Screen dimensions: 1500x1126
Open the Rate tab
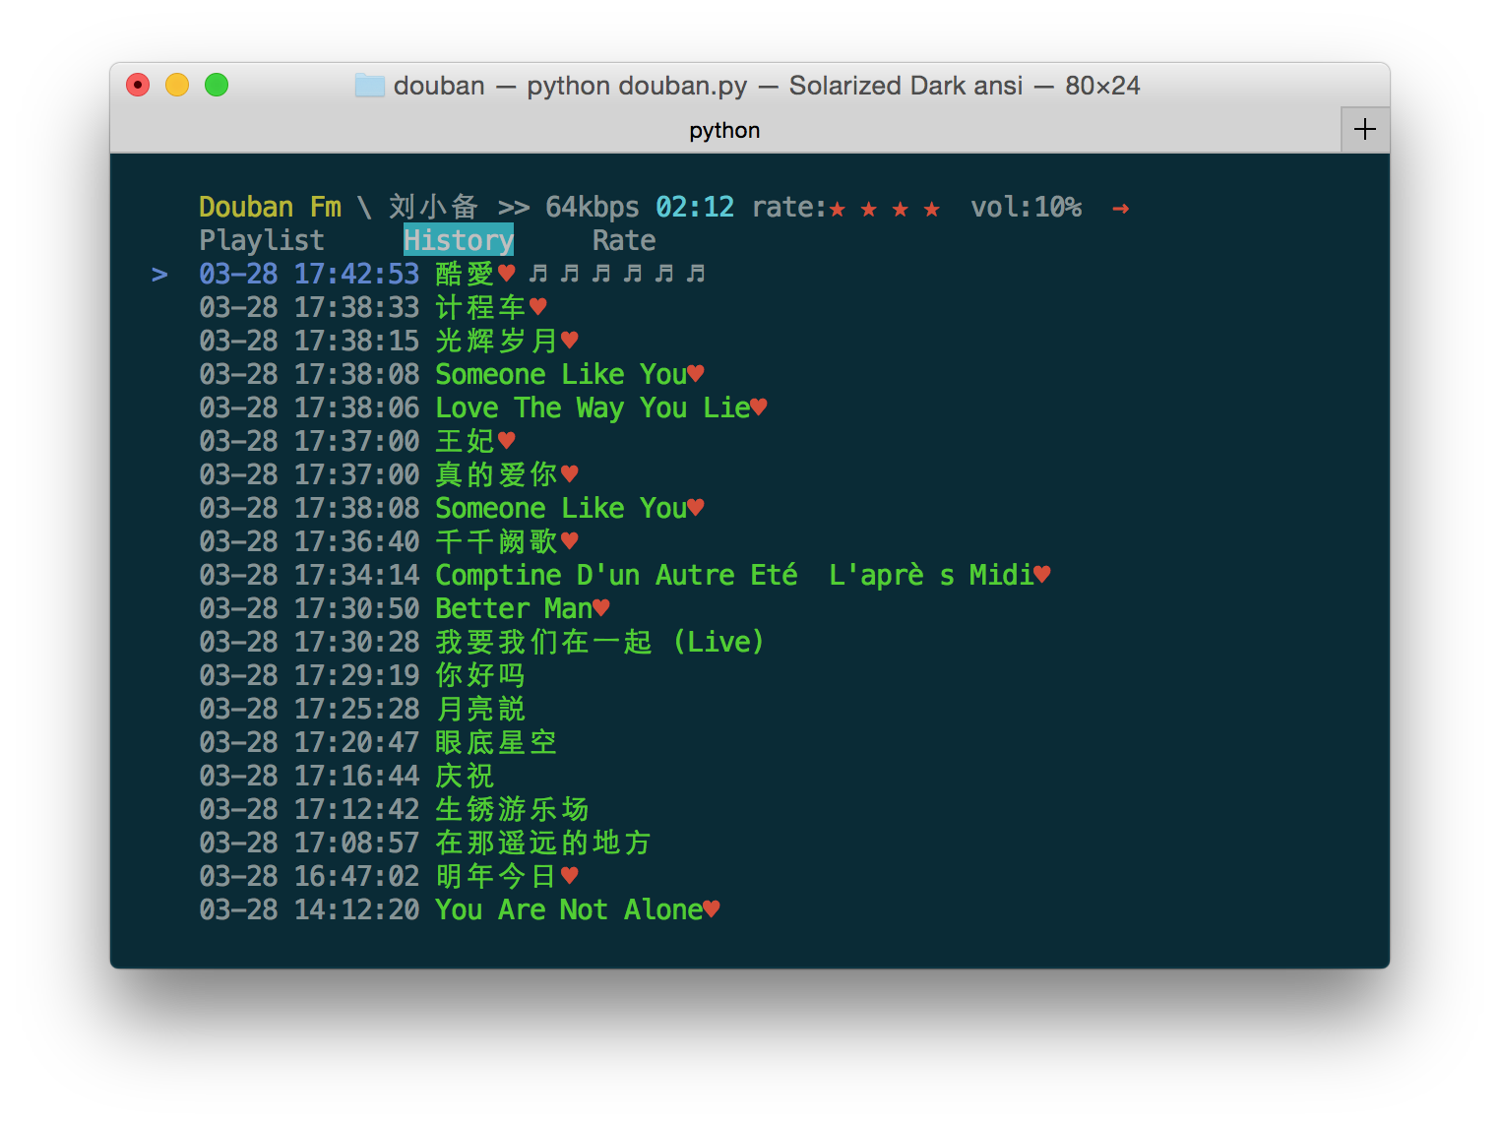tap(624, 240)
